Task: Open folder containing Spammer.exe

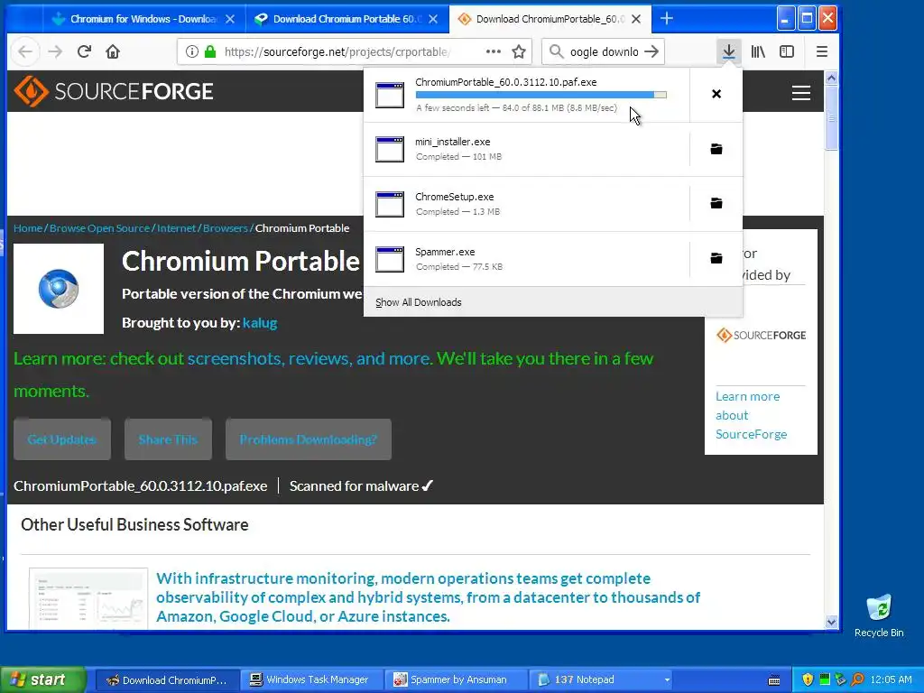Action: click(x=716, y=258)
